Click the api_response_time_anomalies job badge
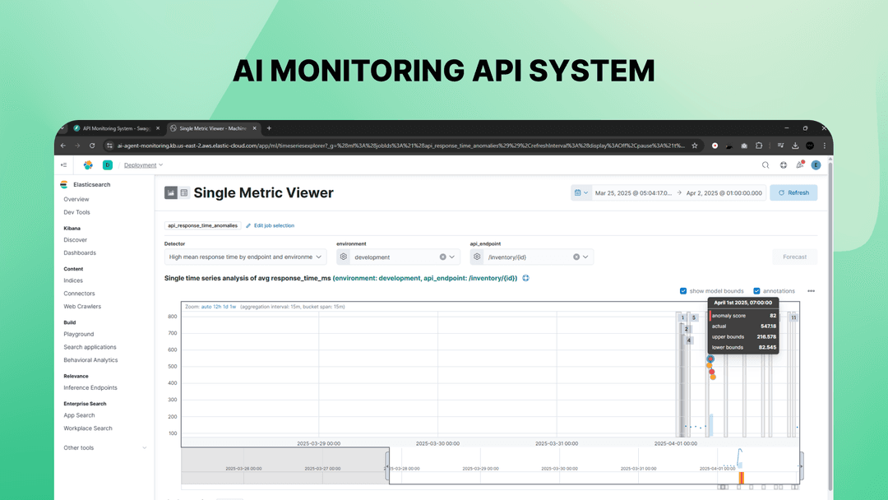This screenshot has height=500, width=888. [x=203, y=225]
